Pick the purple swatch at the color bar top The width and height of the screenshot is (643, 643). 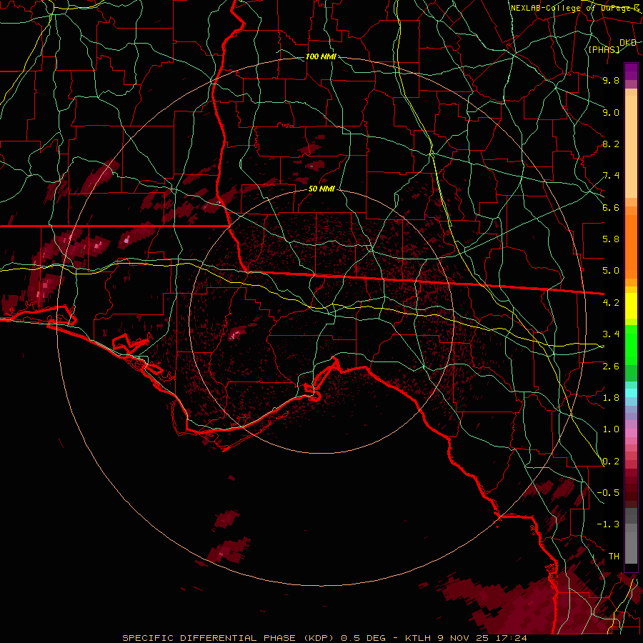tap(631, 71)
